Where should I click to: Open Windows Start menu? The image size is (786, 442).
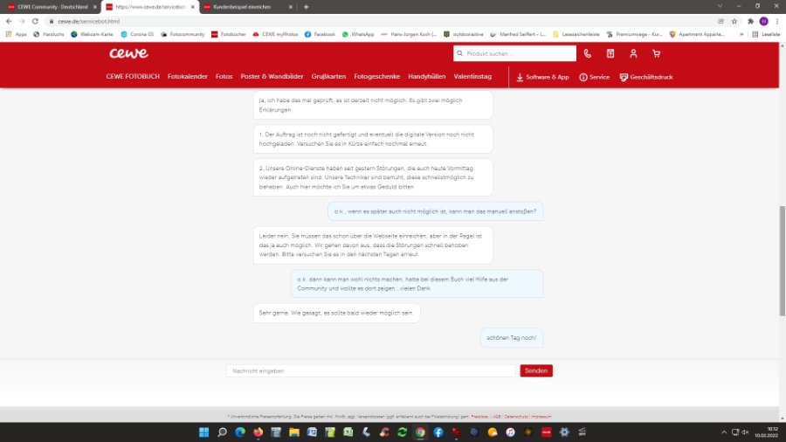coord(204,432)
